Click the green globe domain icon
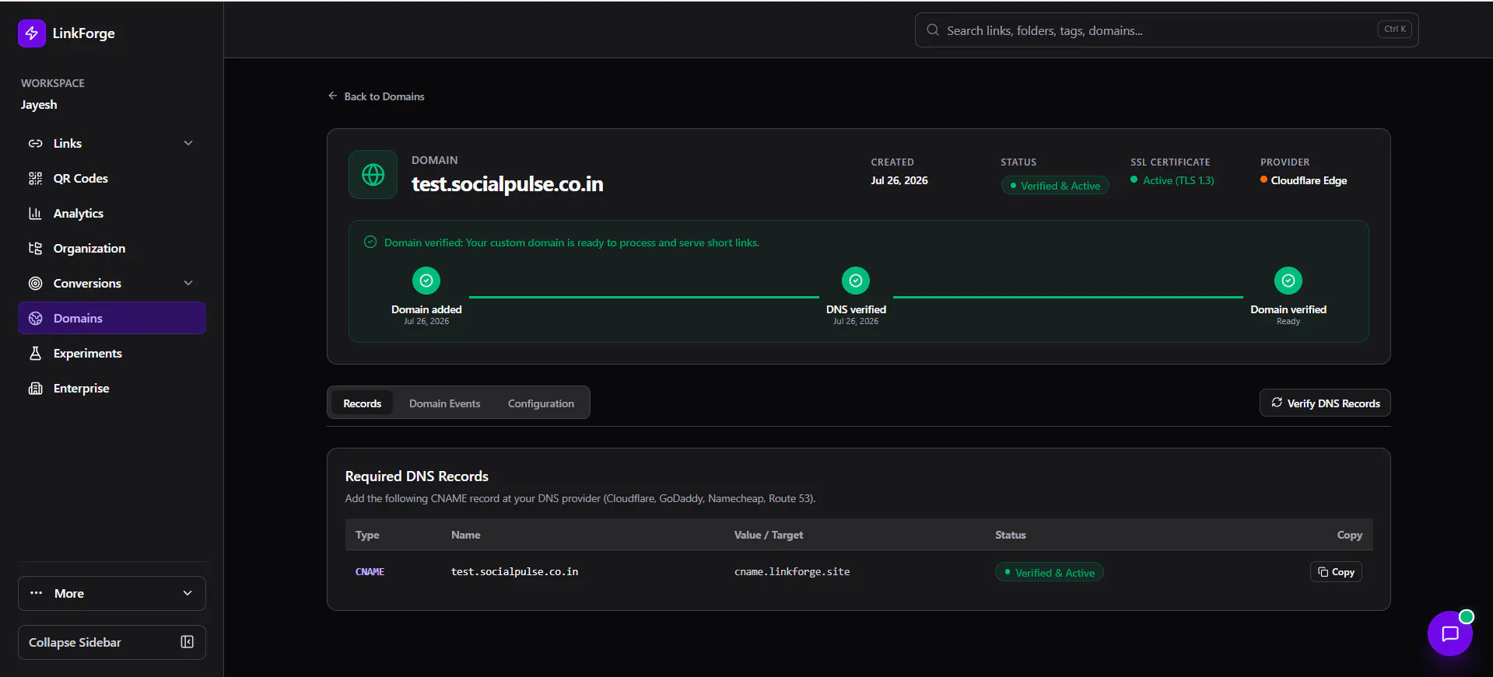 point(373,175)
